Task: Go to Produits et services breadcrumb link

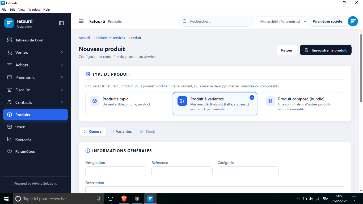Action: click(109, 38)
